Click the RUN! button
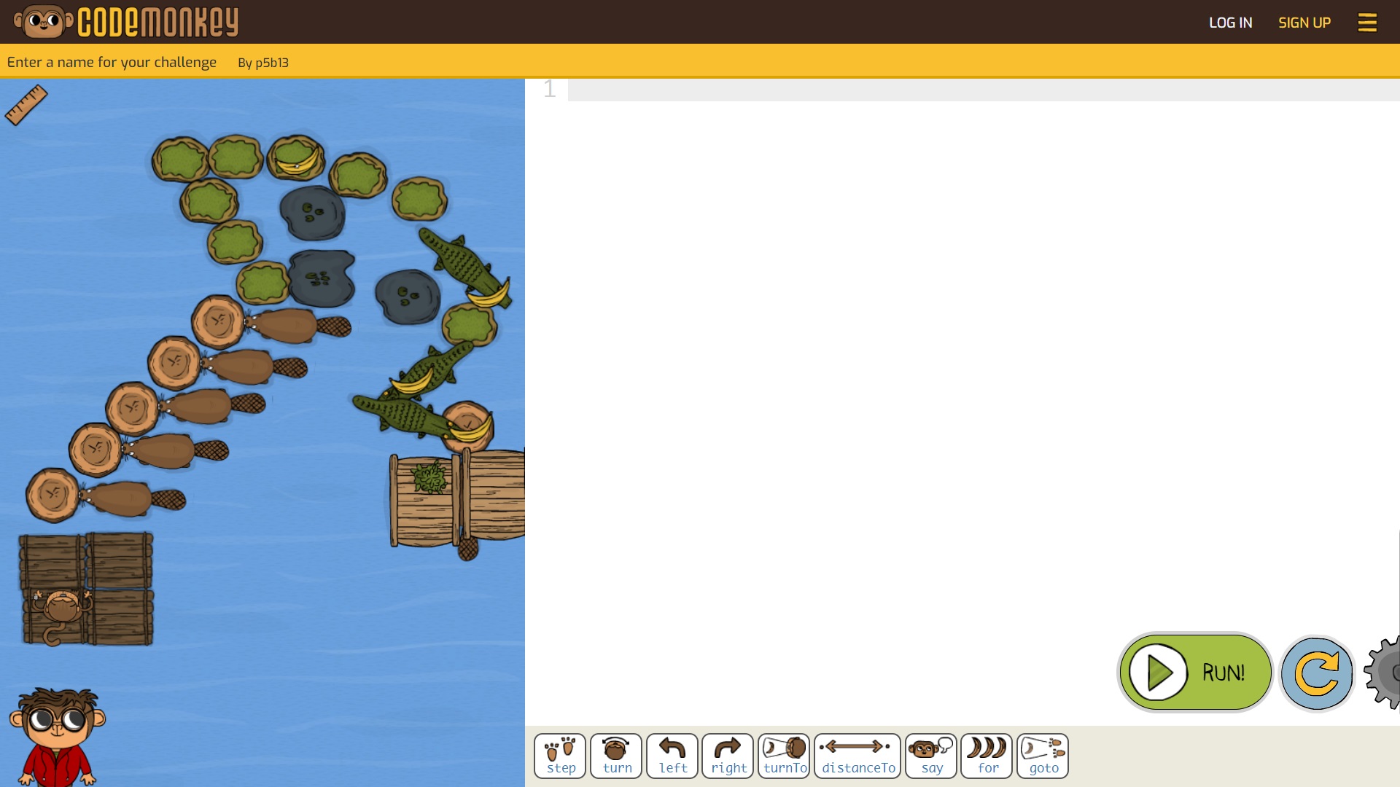Screen dimensions: 1400x787 pos(1195,672)
